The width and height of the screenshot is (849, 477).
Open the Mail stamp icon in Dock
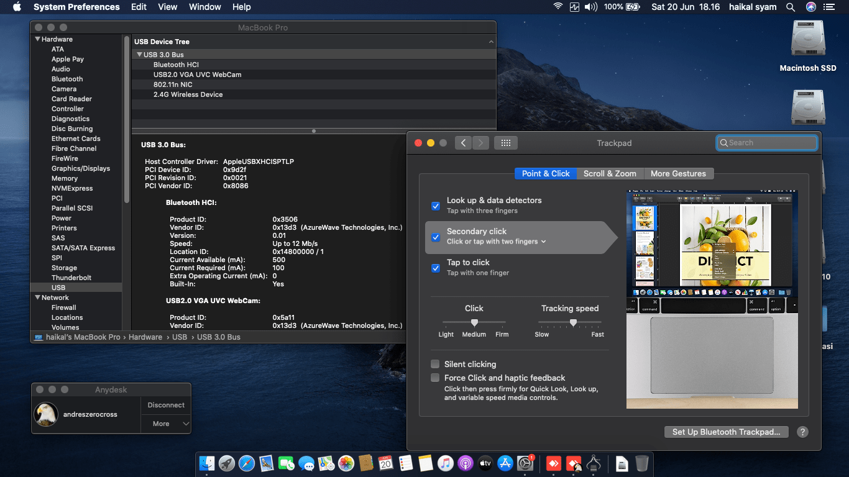[x=267, y=463]
